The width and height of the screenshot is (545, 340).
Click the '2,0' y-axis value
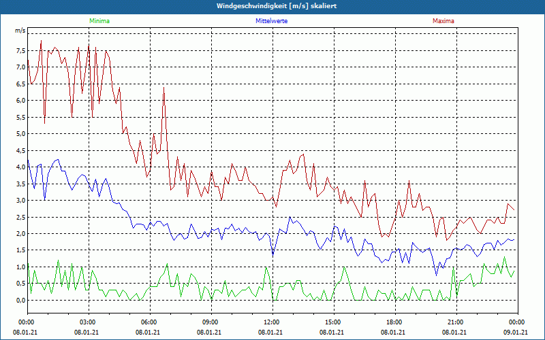[21, 234]
